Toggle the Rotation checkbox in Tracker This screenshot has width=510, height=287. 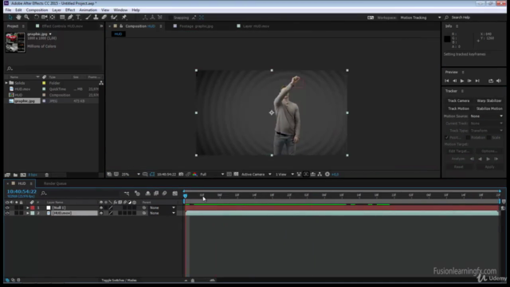point(468,138)
